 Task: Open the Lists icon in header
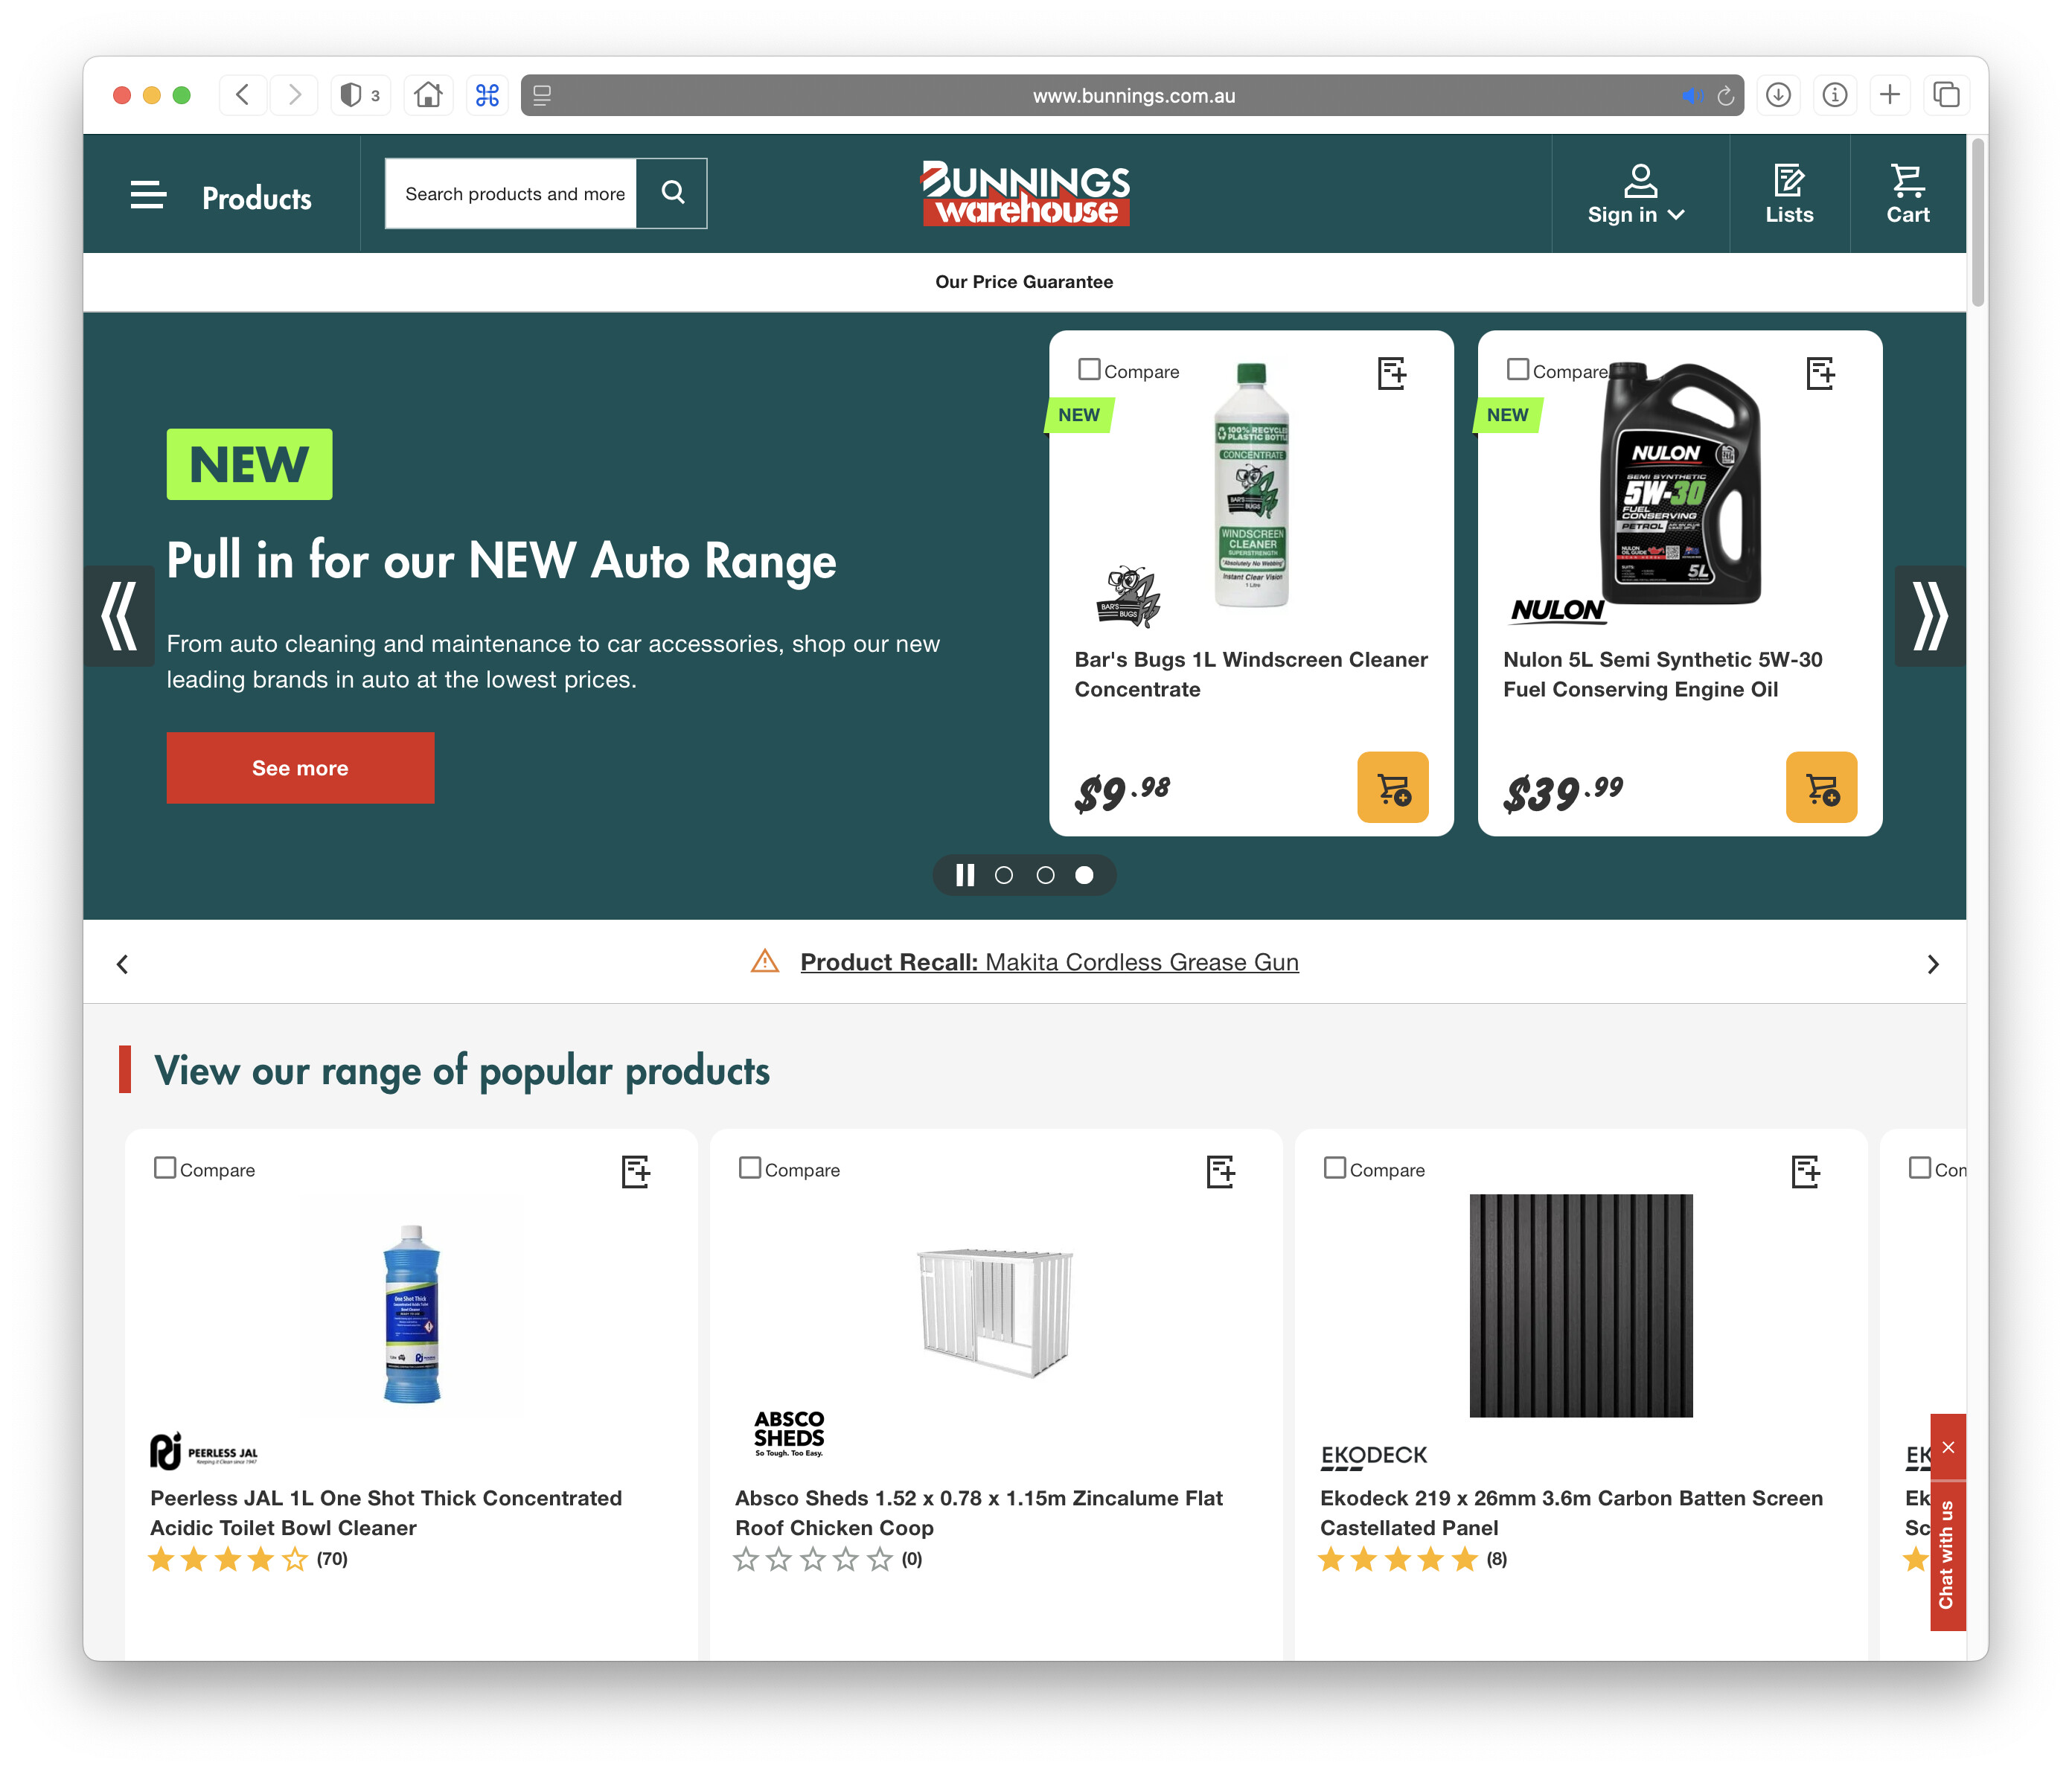(x=1788, y=194)
